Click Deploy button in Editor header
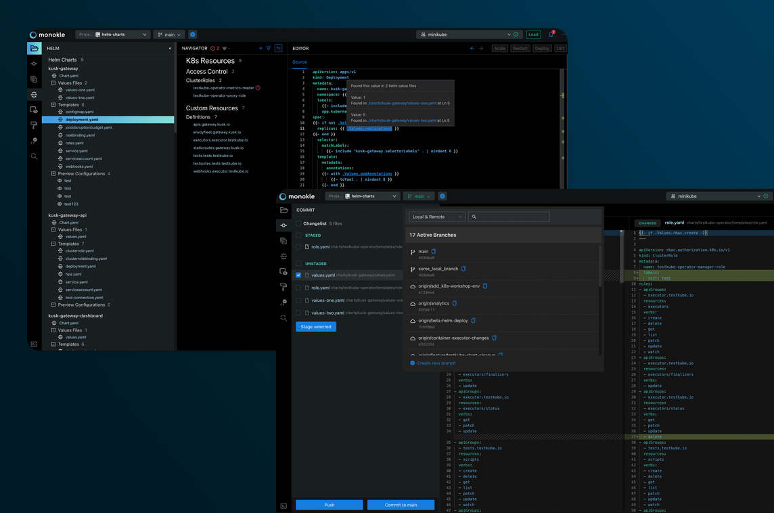The height and width of the screenshot is (513, 774). click(541, 48)
